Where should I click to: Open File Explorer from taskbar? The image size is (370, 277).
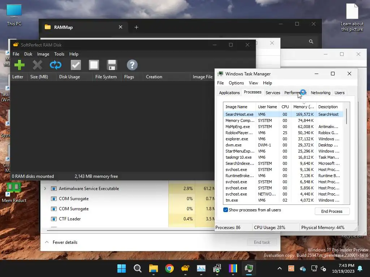tap(153, 268)
